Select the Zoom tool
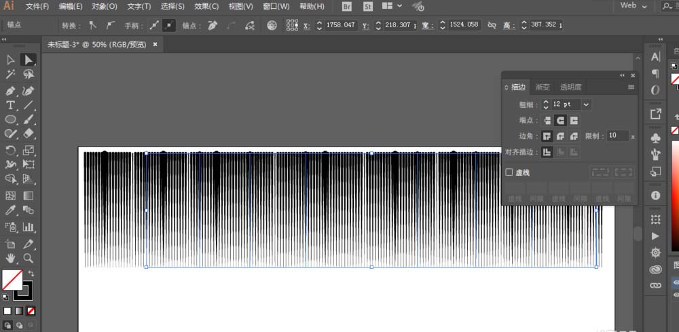 tap(29, 258)
